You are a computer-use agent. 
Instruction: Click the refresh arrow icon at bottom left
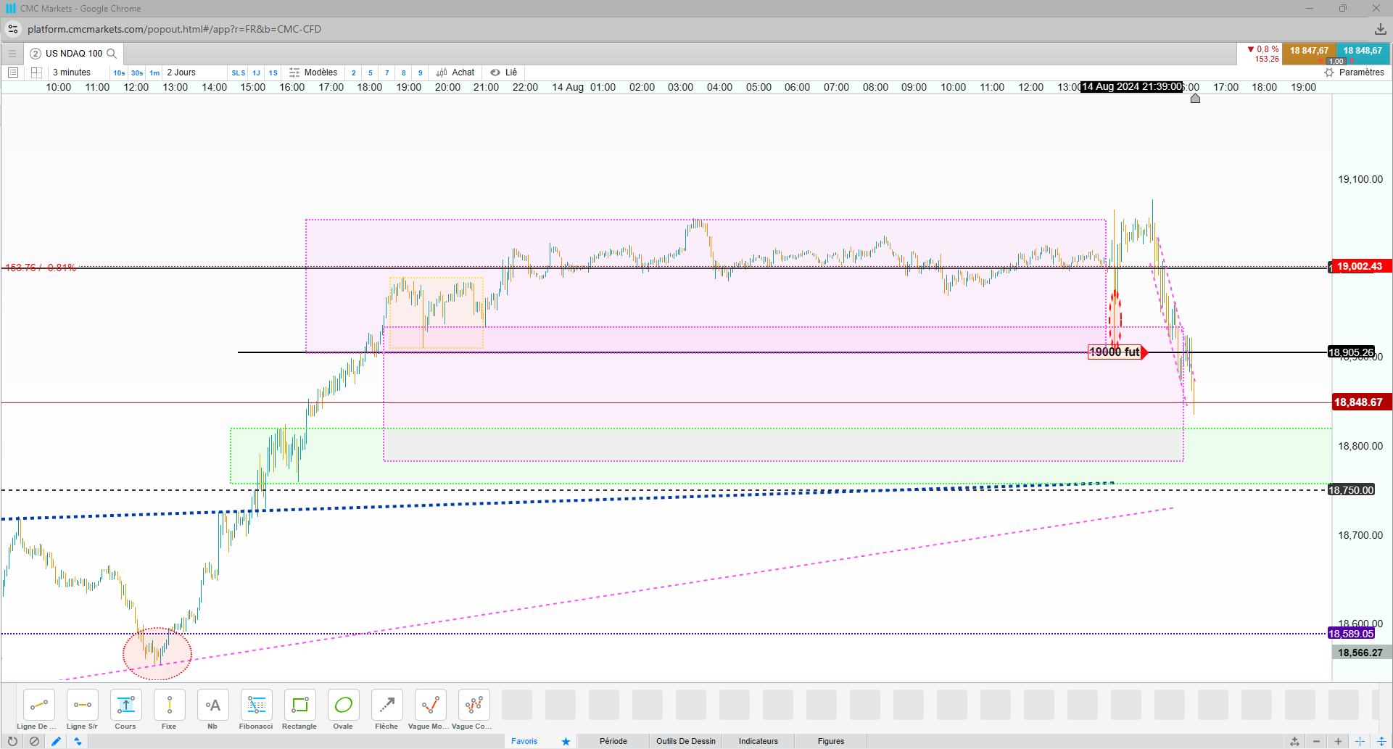[12, 741]
